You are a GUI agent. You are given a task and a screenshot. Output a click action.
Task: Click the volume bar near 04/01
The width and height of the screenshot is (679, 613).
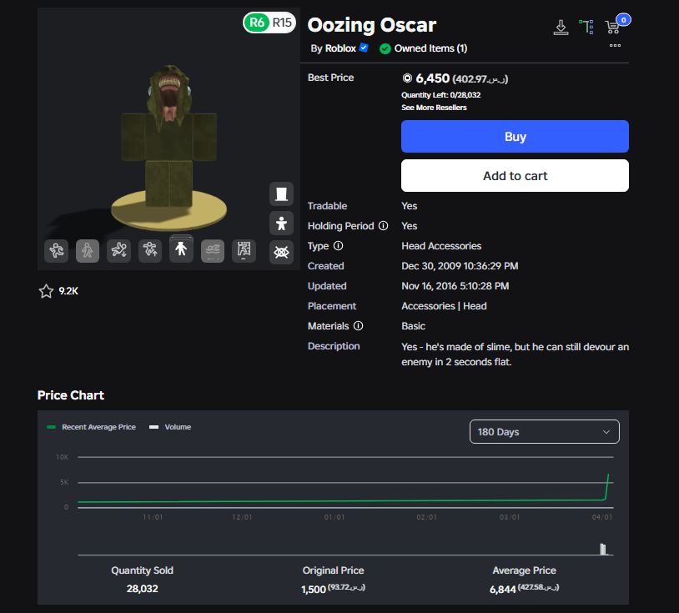(x=603, y=550)
